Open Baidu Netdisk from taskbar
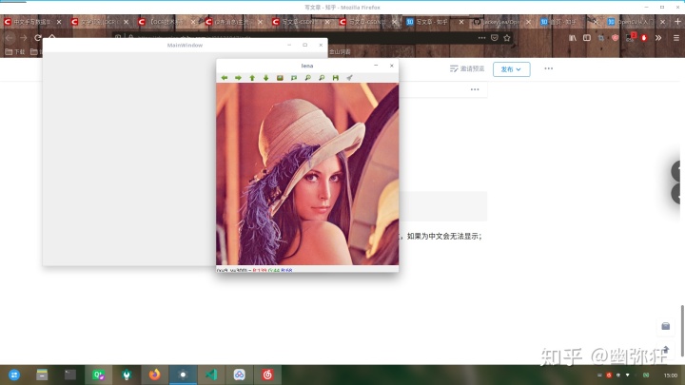 pyautogui.click(x=239, y=375)
